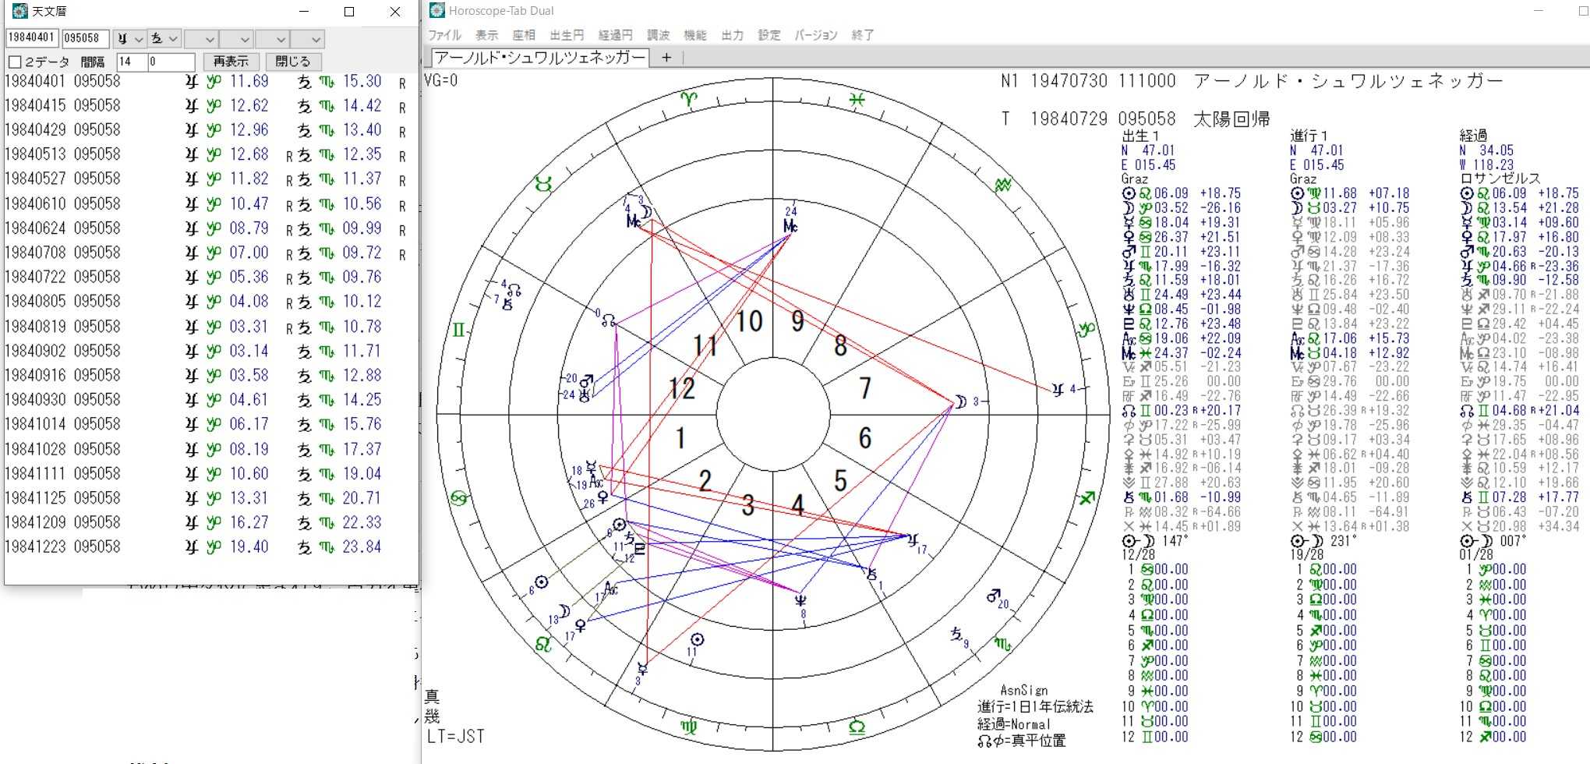
Task: Focus the date field showing 19840401
Action: (32, 38)
